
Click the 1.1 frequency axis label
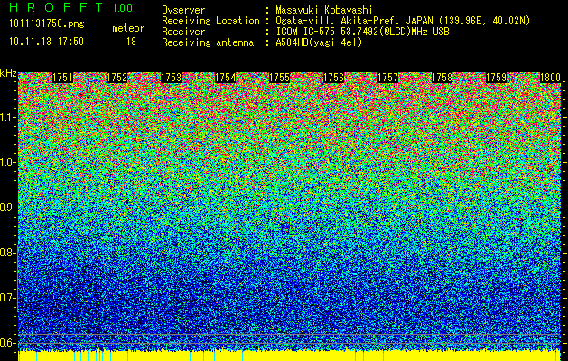pos(8,118)
